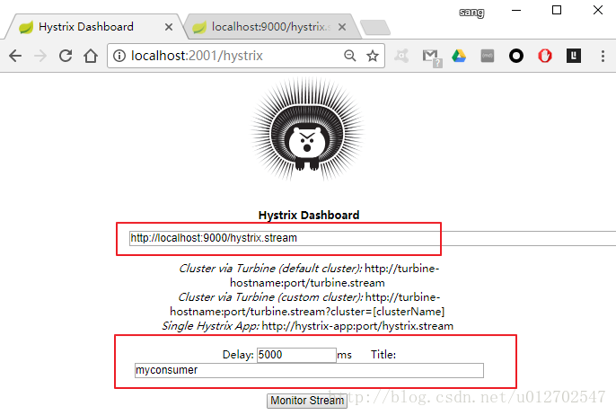
Task: Click the Delay field containing 5000
Action: click(x=296, y=355)
